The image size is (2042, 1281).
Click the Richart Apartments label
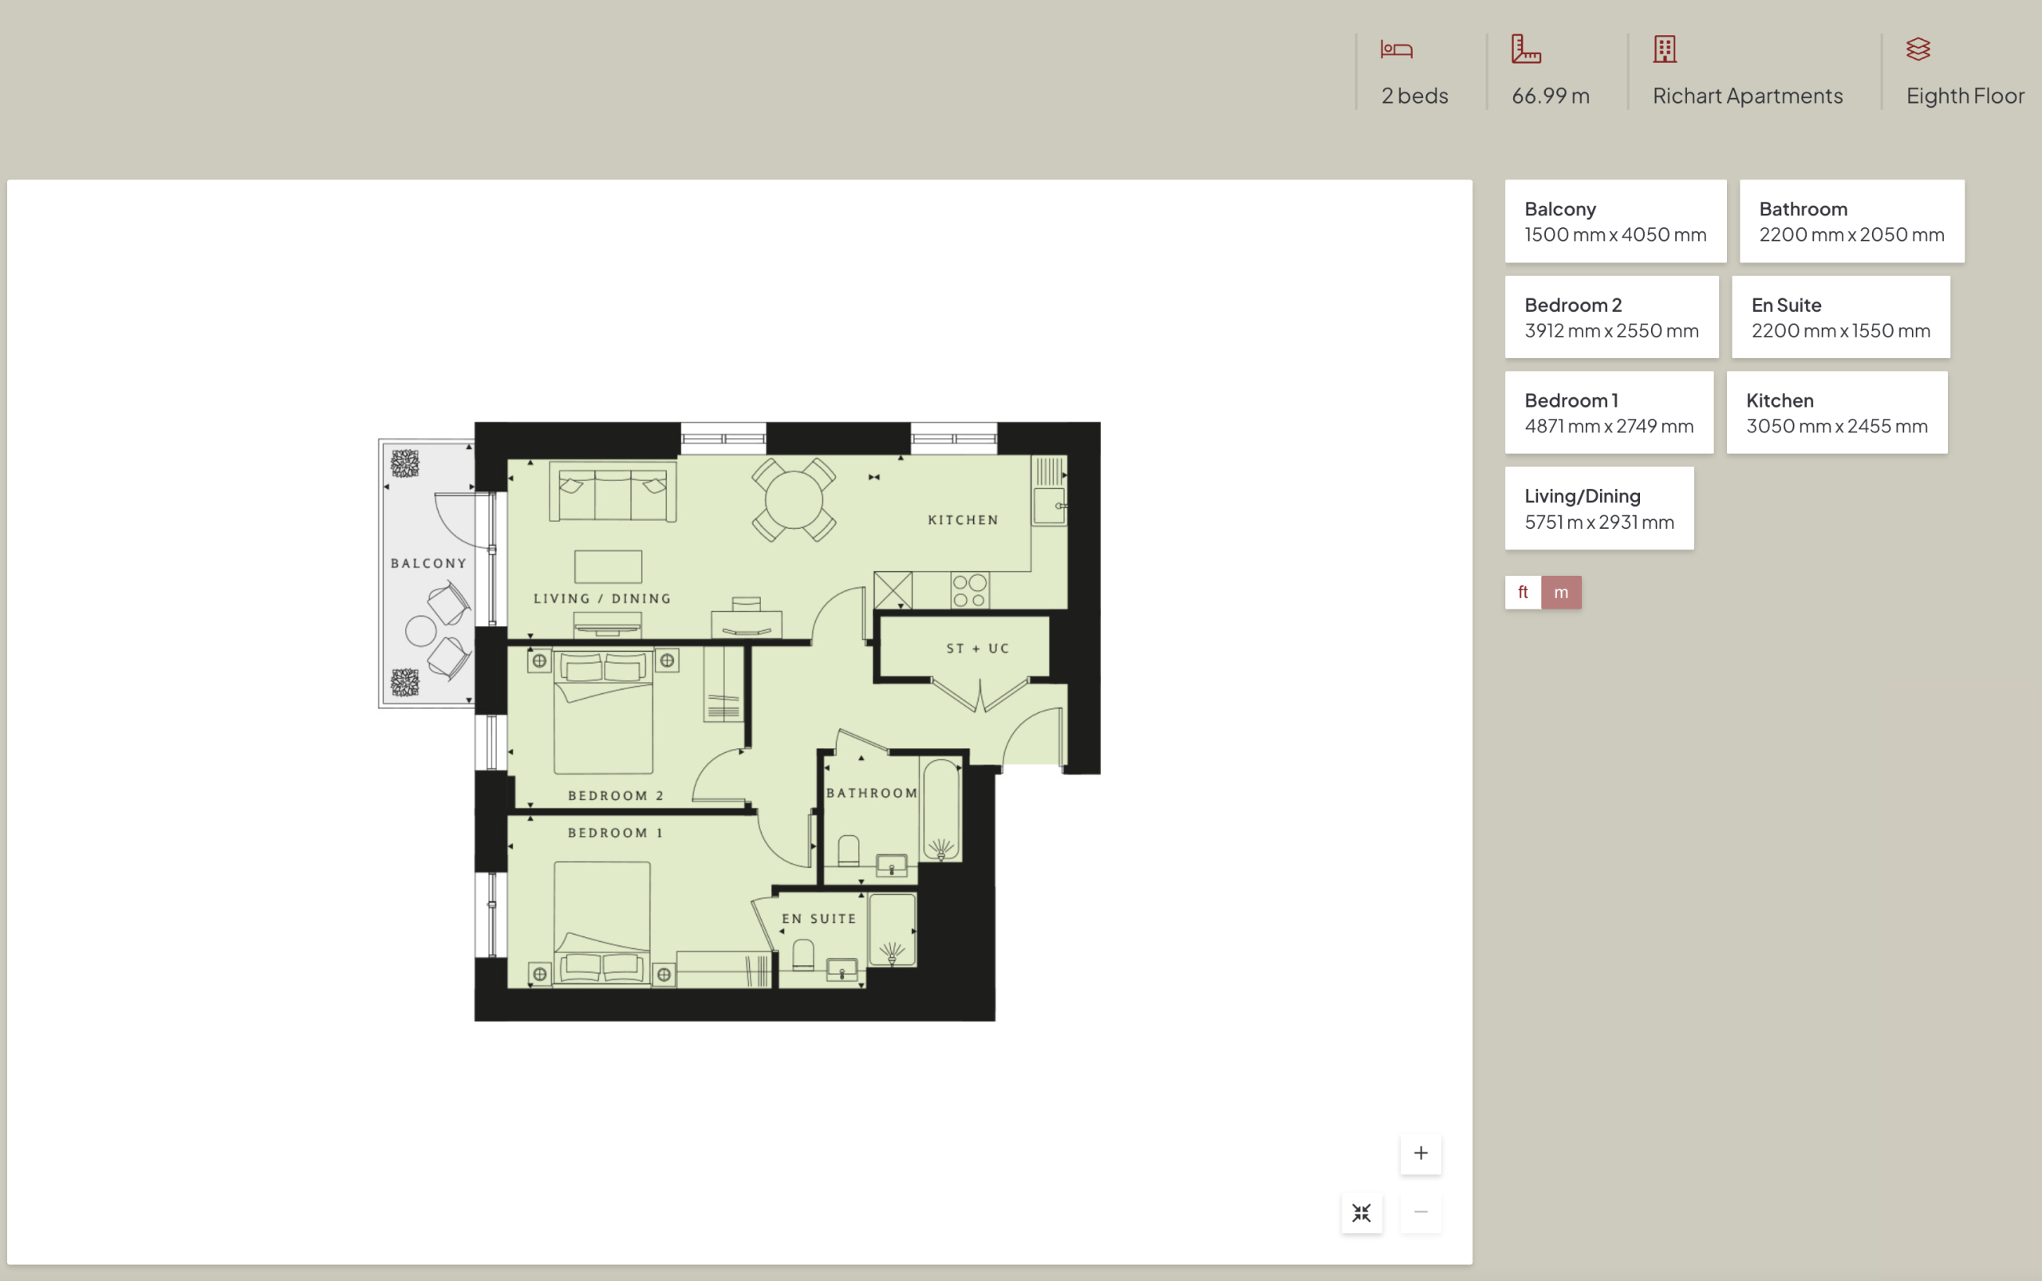coord(1747,96)
